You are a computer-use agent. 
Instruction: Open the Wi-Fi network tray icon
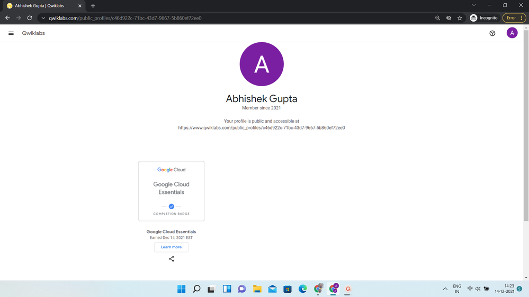[470, 289]
